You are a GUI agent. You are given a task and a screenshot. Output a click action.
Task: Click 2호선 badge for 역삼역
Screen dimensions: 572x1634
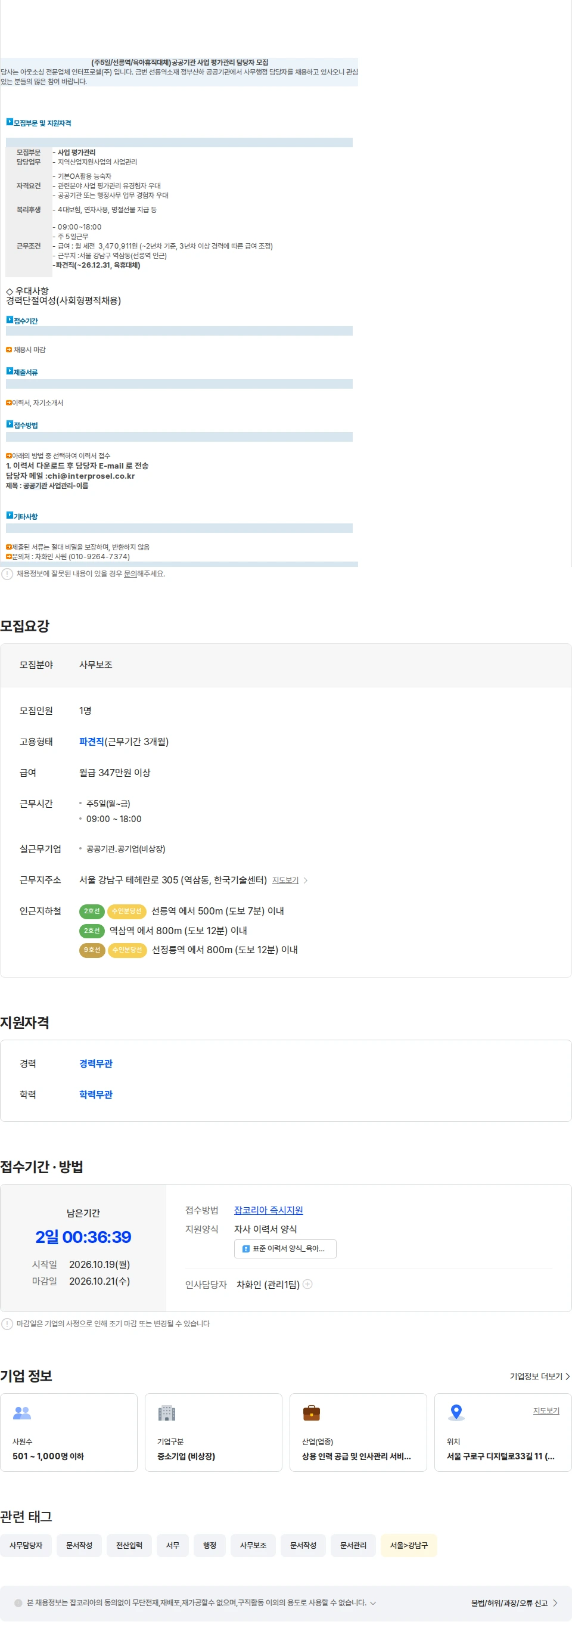(92, 931)
